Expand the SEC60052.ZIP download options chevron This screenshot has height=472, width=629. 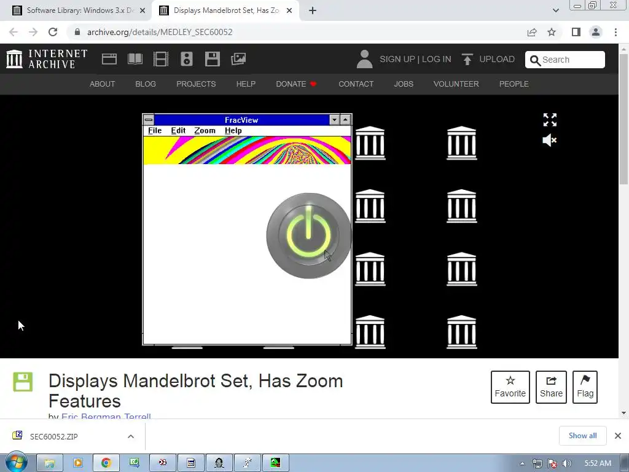point(131,436)
